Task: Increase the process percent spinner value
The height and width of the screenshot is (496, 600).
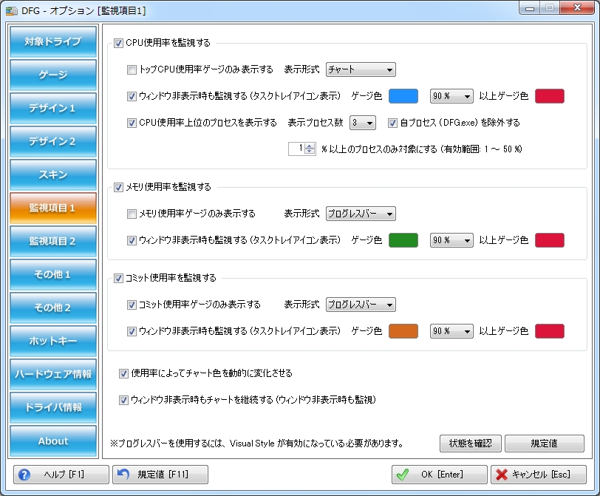Action: point(310,146)
